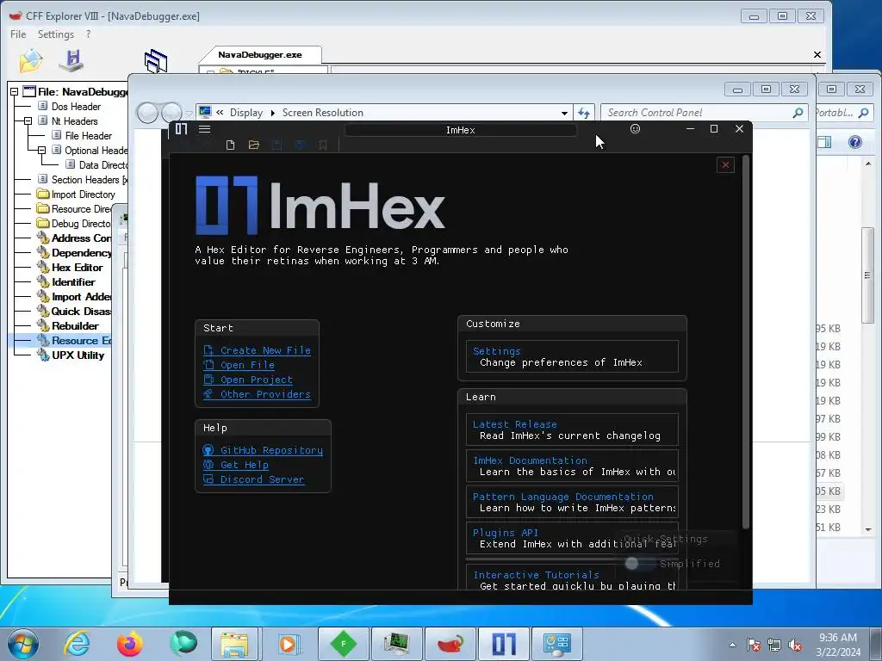Select Dos Header in the tree
Viewport: 882px width, 661px height.
pos(76,106)
